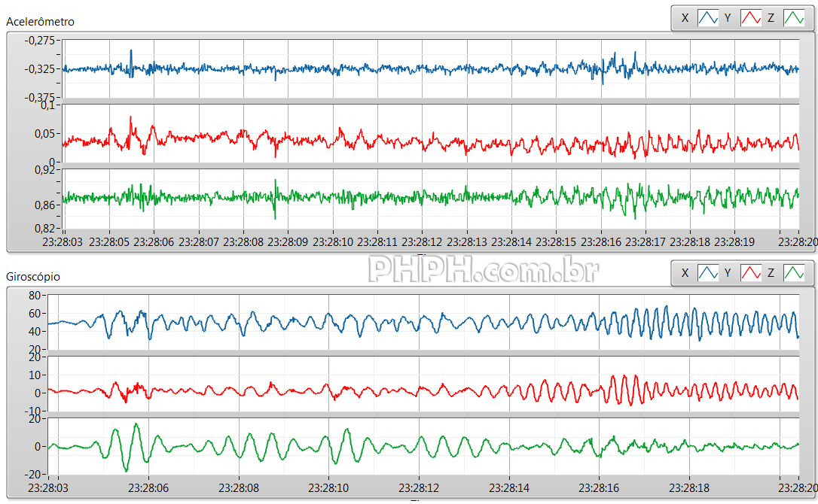
Task: Click the 23:28:03 start time on Giroscópio time axis
Action: (x=47, y=487)
